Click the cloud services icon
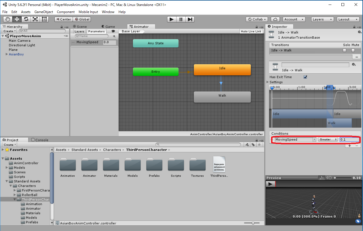 point(275,19)
